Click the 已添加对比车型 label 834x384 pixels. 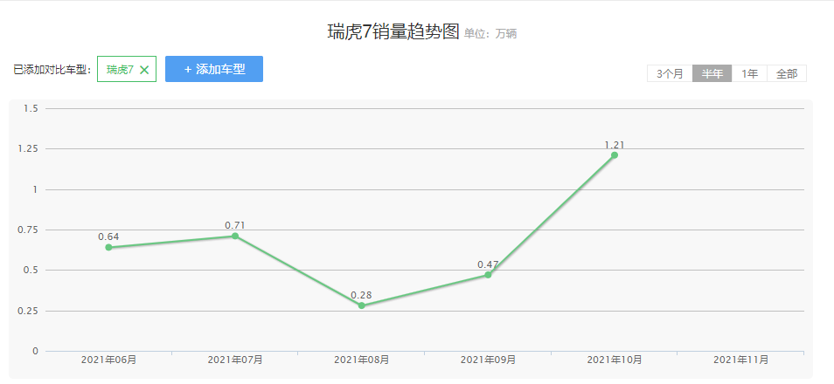pos(52,70)
